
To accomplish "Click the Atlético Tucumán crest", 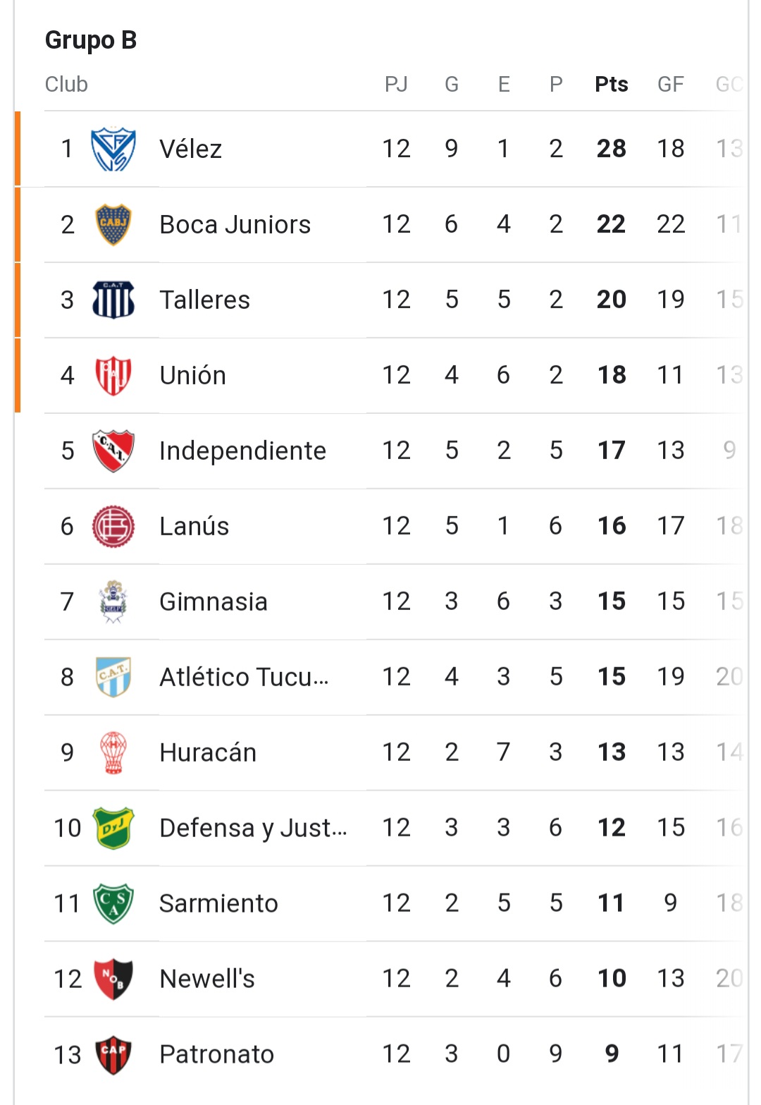I will tap(113, 677).
